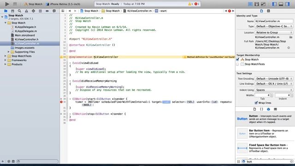
Task: Open the Location Relative to Group dropdown
Action: [x=274, y=32]
